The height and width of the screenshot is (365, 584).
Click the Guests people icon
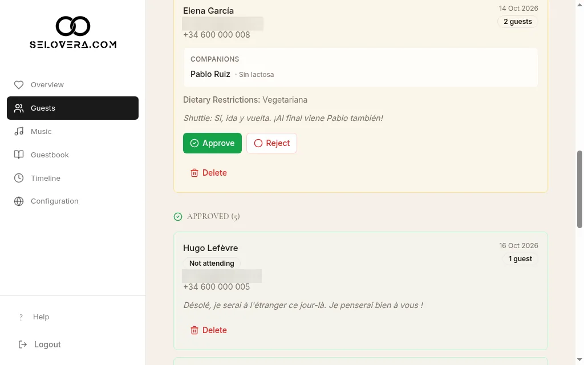tap(19, 108)
